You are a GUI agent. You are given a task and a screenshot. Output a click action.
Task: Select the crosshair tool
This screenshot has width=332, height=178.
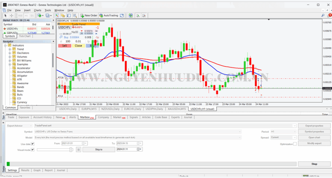click(x=11, y=16)
